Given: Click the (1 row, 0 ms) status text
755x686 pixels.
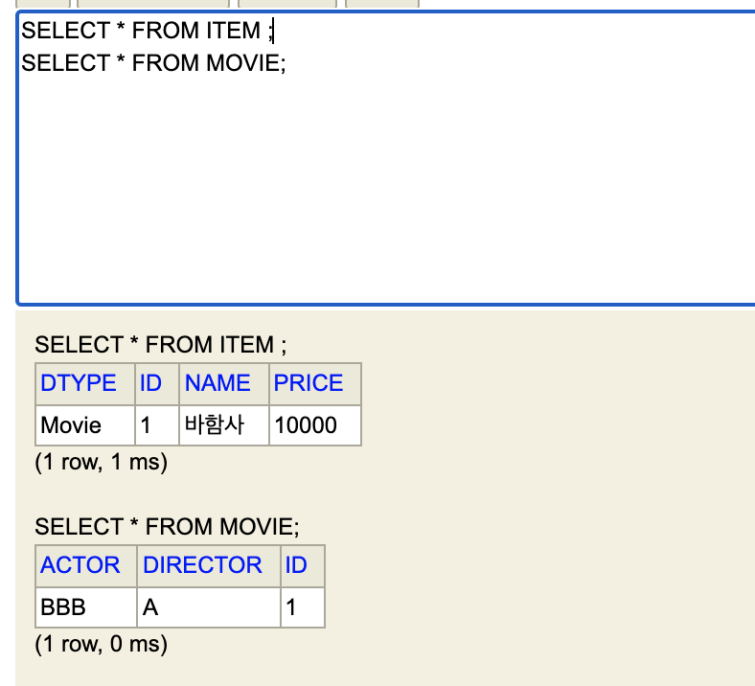Looking at the screenshot, I should click(101, 644).
